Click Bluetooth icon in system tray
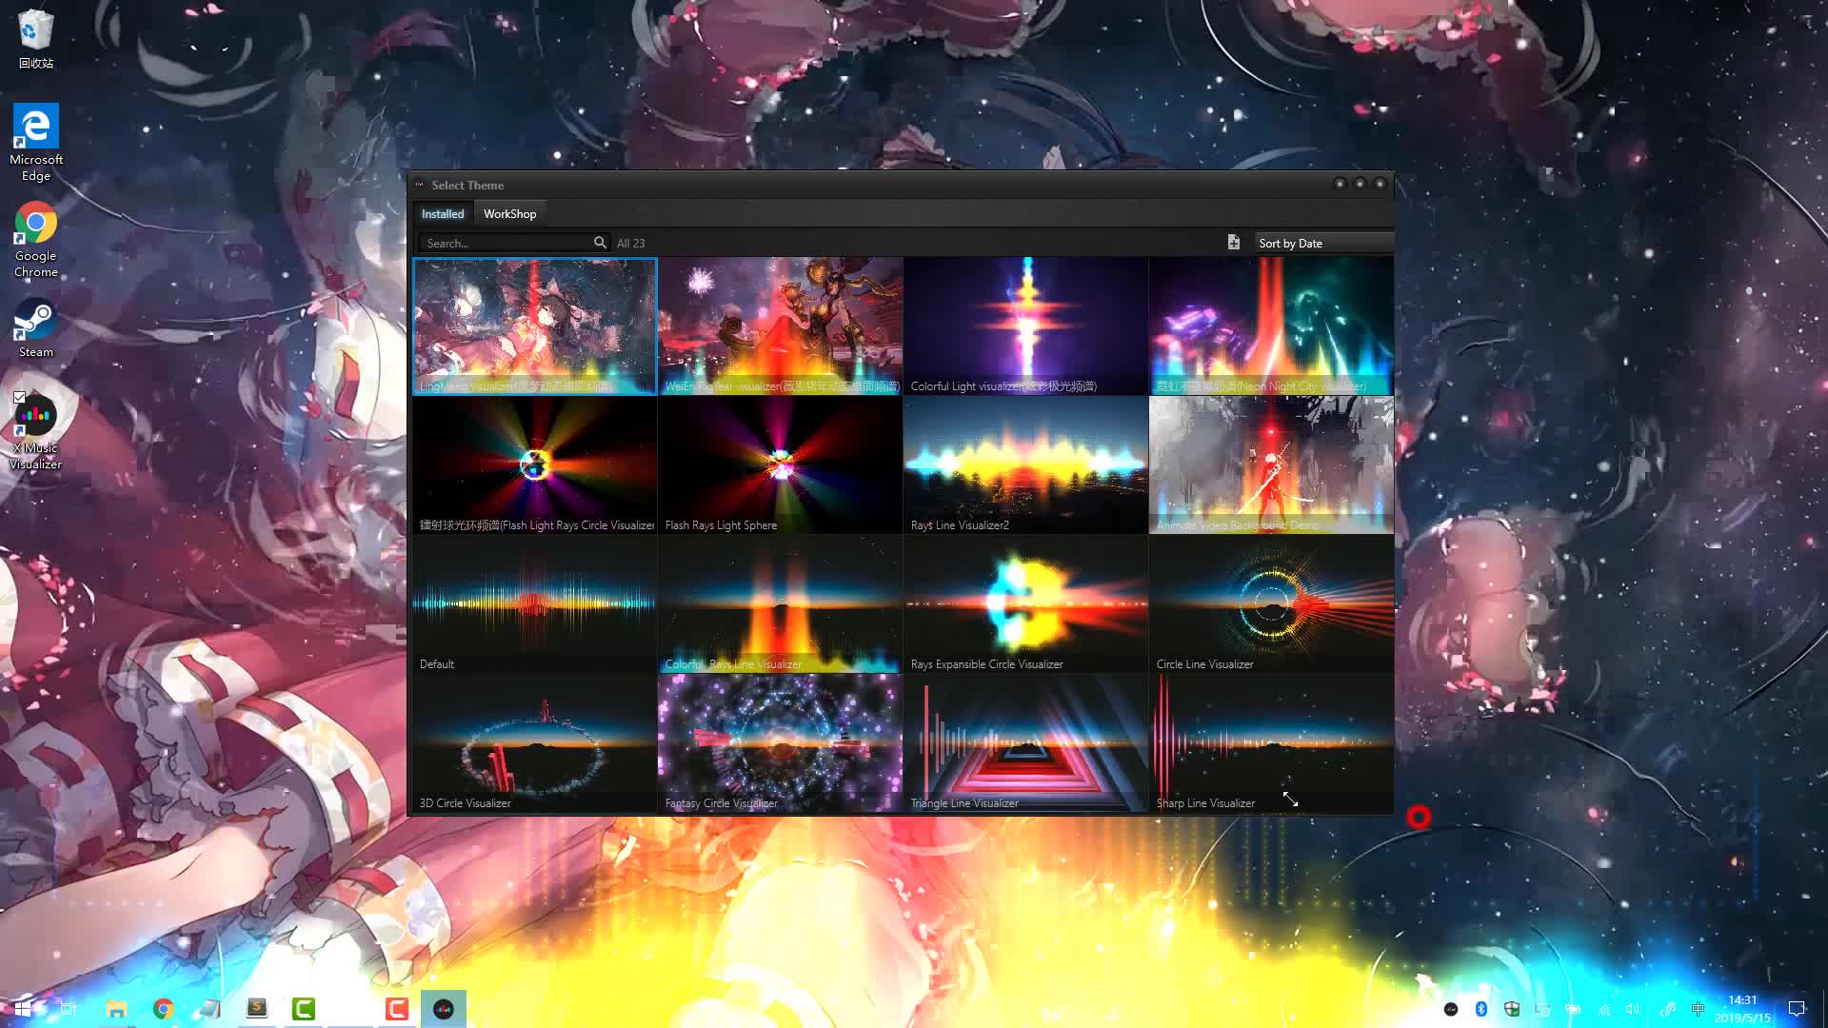Image resolution: width=1828 pixels, height=1028 pixels. coord(1480,1009)
